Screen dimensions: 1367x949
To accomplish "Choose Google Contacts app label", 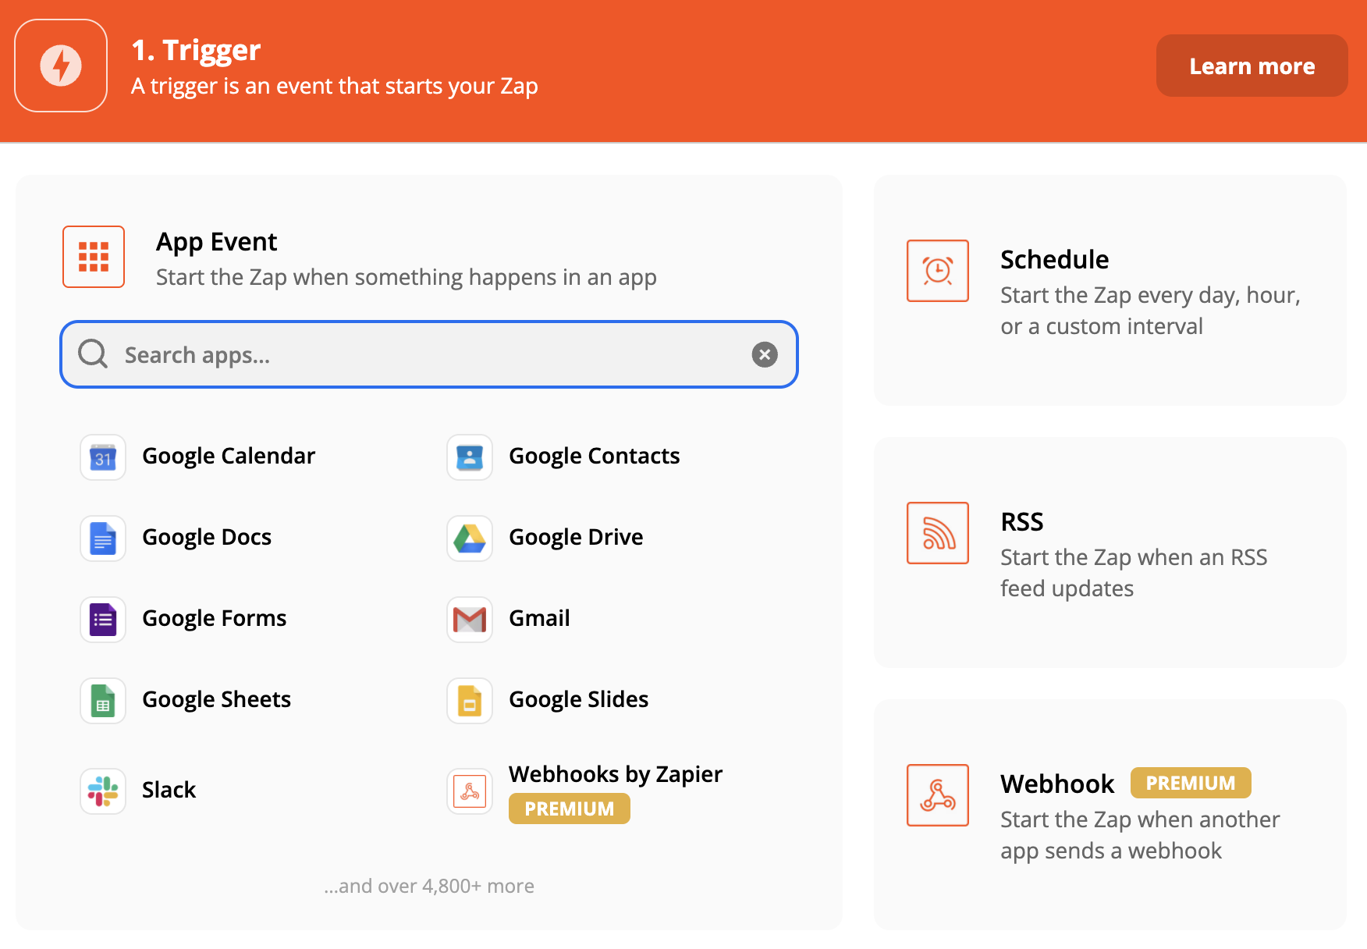I will coord(595,457).
